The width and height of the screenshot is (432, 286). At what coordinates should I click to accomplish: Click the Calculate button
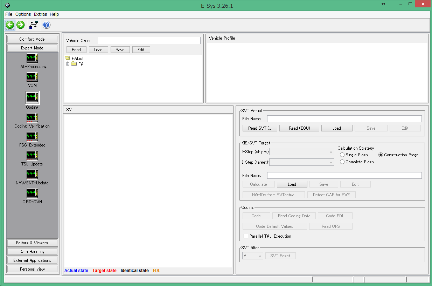tap(259, 184)
